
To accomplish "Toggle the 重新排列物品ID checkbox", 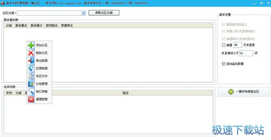I will coord(223,25).
